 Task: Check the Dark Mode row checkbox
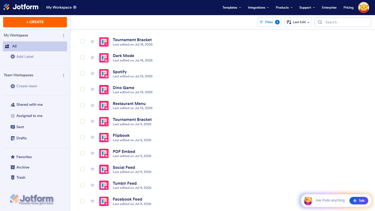tap(83, 58)
